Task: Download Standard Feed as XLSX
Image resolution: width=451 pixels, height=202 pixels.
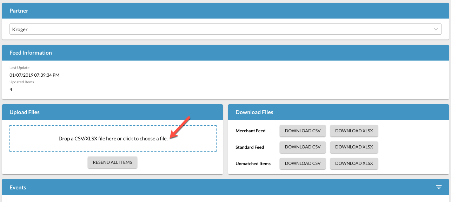Action: 354,147
